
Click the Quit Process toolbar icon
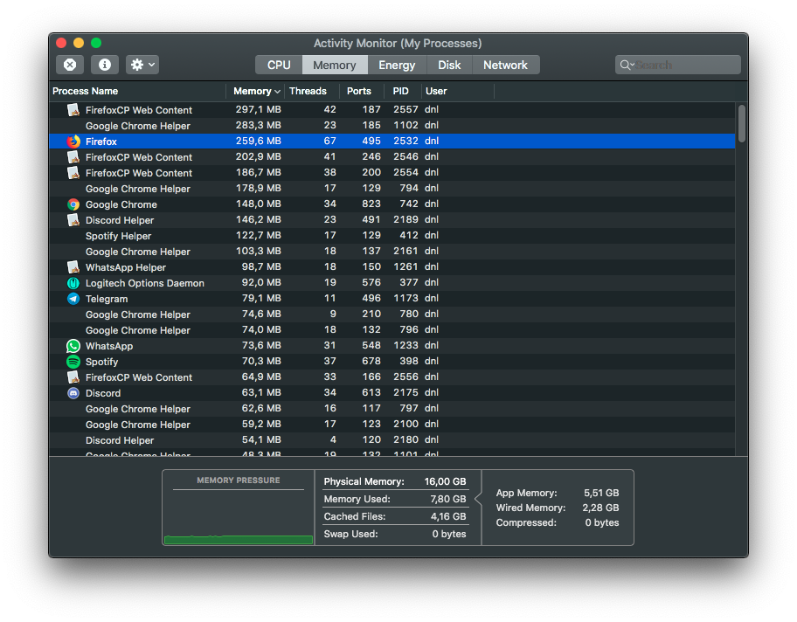(70, 65)
